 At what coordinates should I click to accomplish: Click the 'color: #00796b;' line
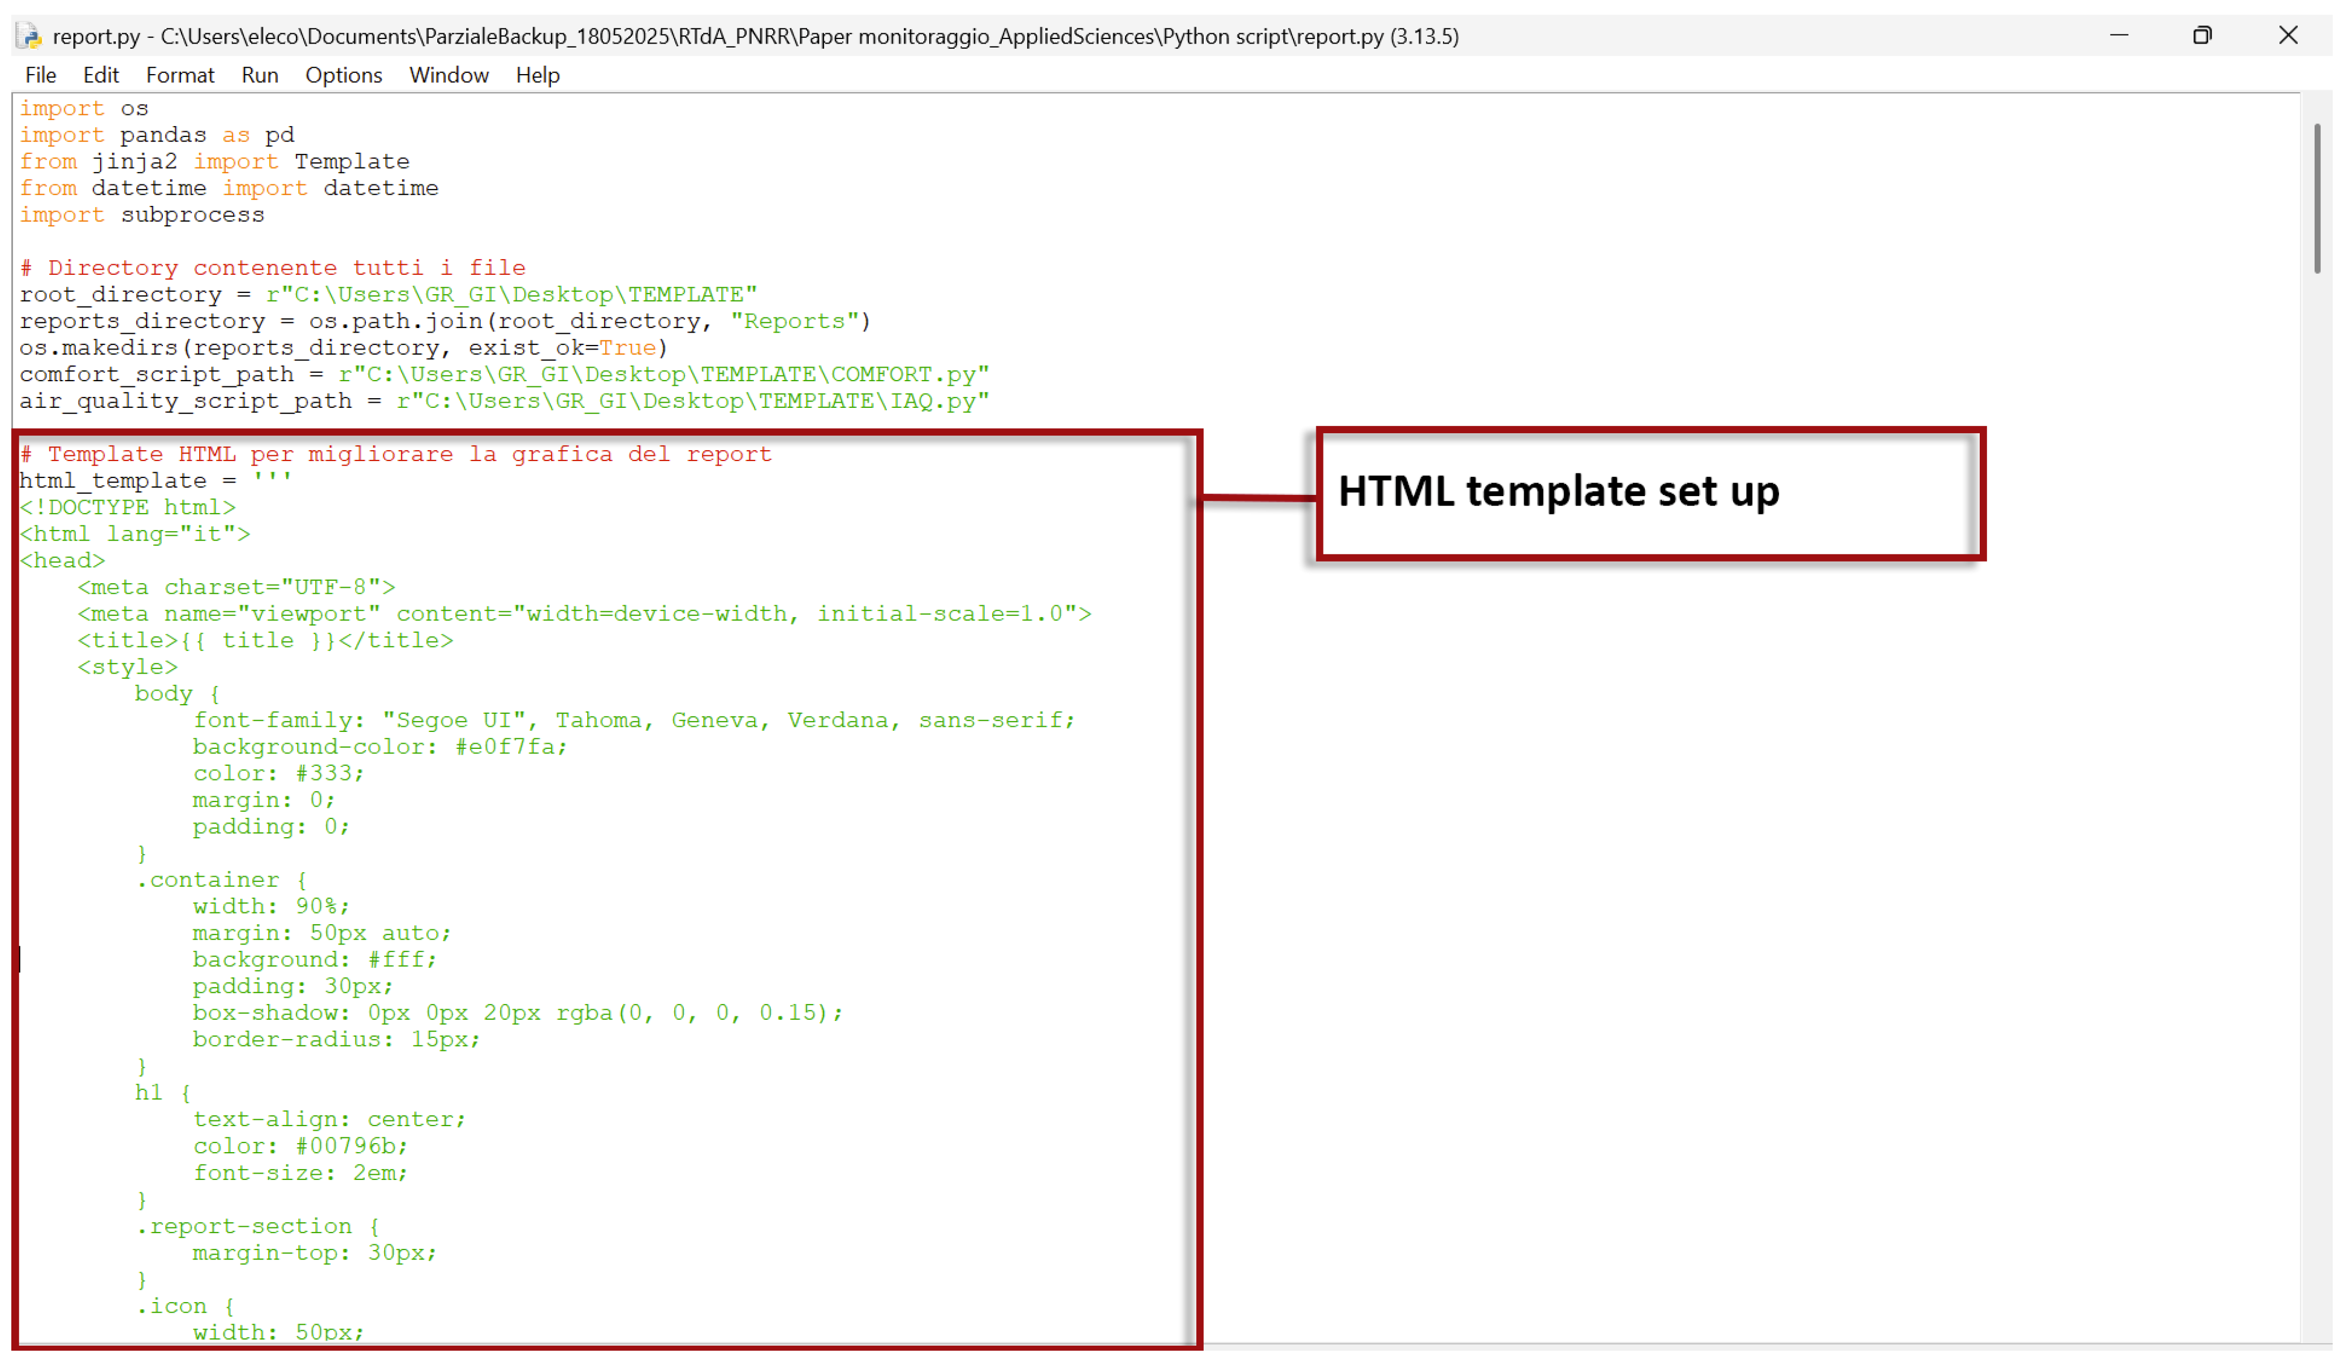point(300,1147)
